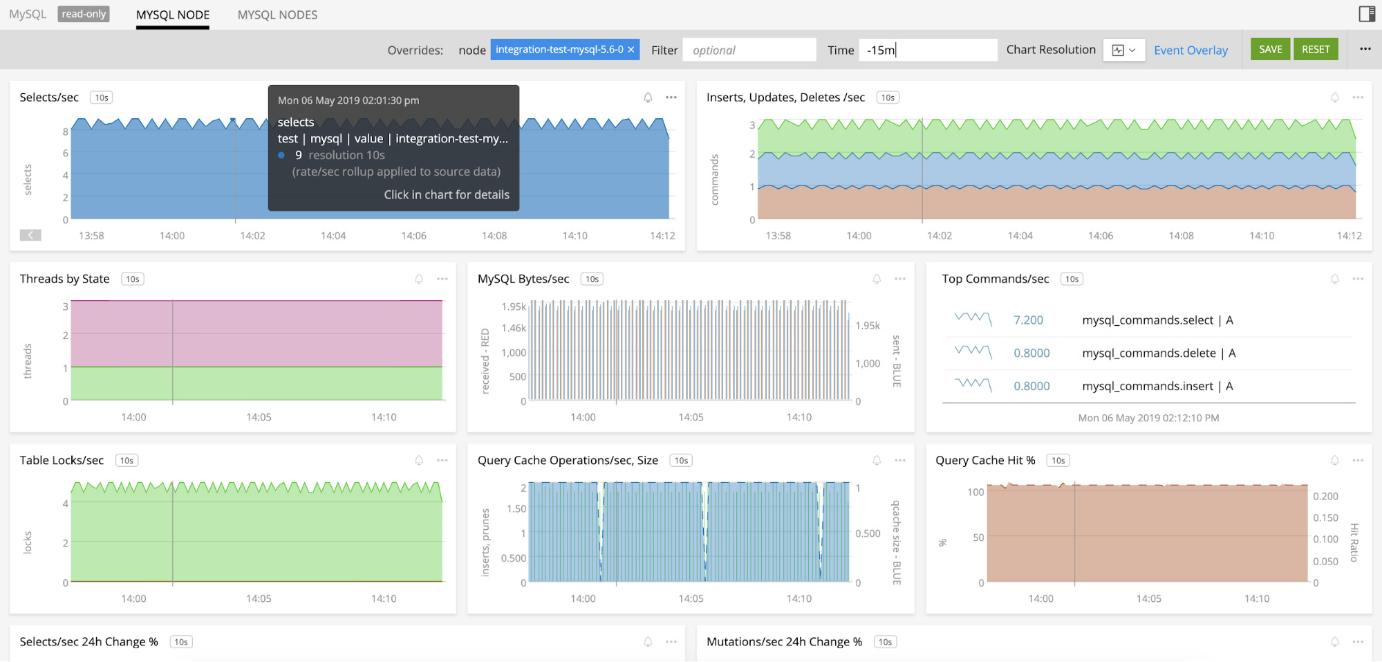Open more actions on Mutations/sec 24h Change chart
The width and height of the screenshot is (1382, 662).
pos(1358,642)
